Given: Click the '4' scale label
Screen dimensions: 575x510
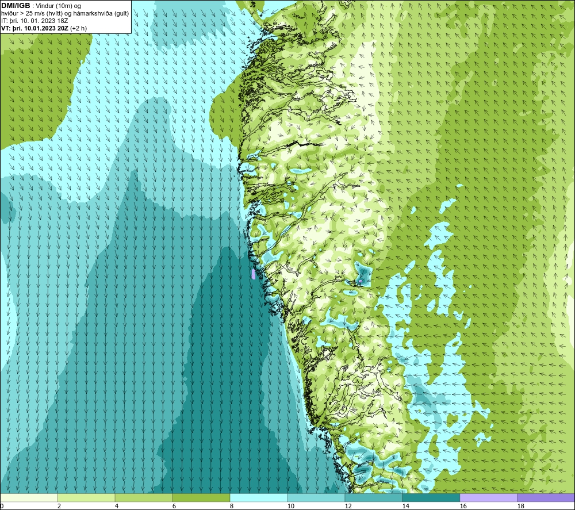Looking at the screenshot, I should [x=117, y=507].
